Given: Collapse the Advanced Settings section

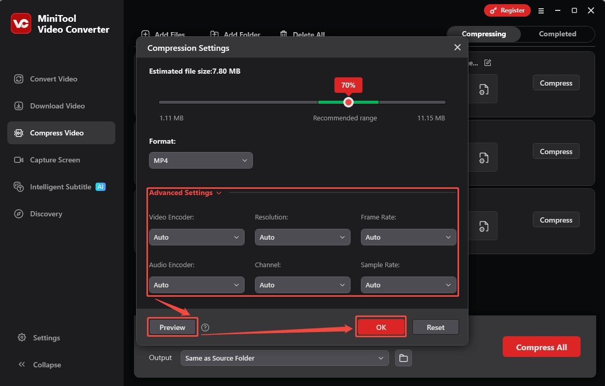Looking at the screenshot, I should [x=219, y=192].
